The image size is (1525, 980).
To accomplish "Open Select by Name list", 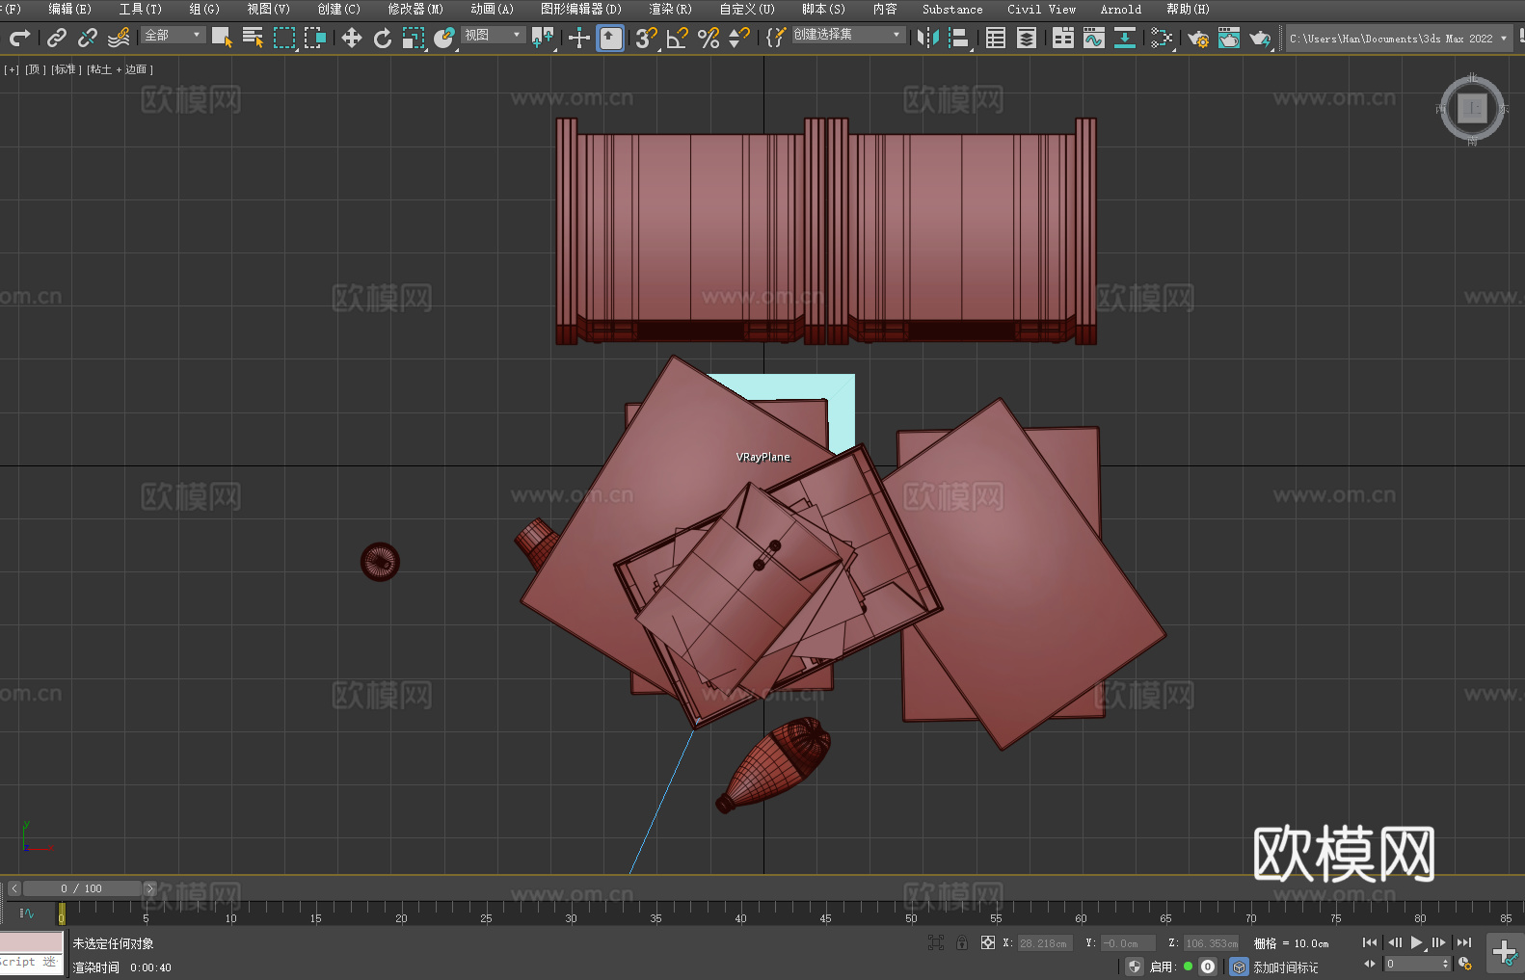I will coord(254,38).
